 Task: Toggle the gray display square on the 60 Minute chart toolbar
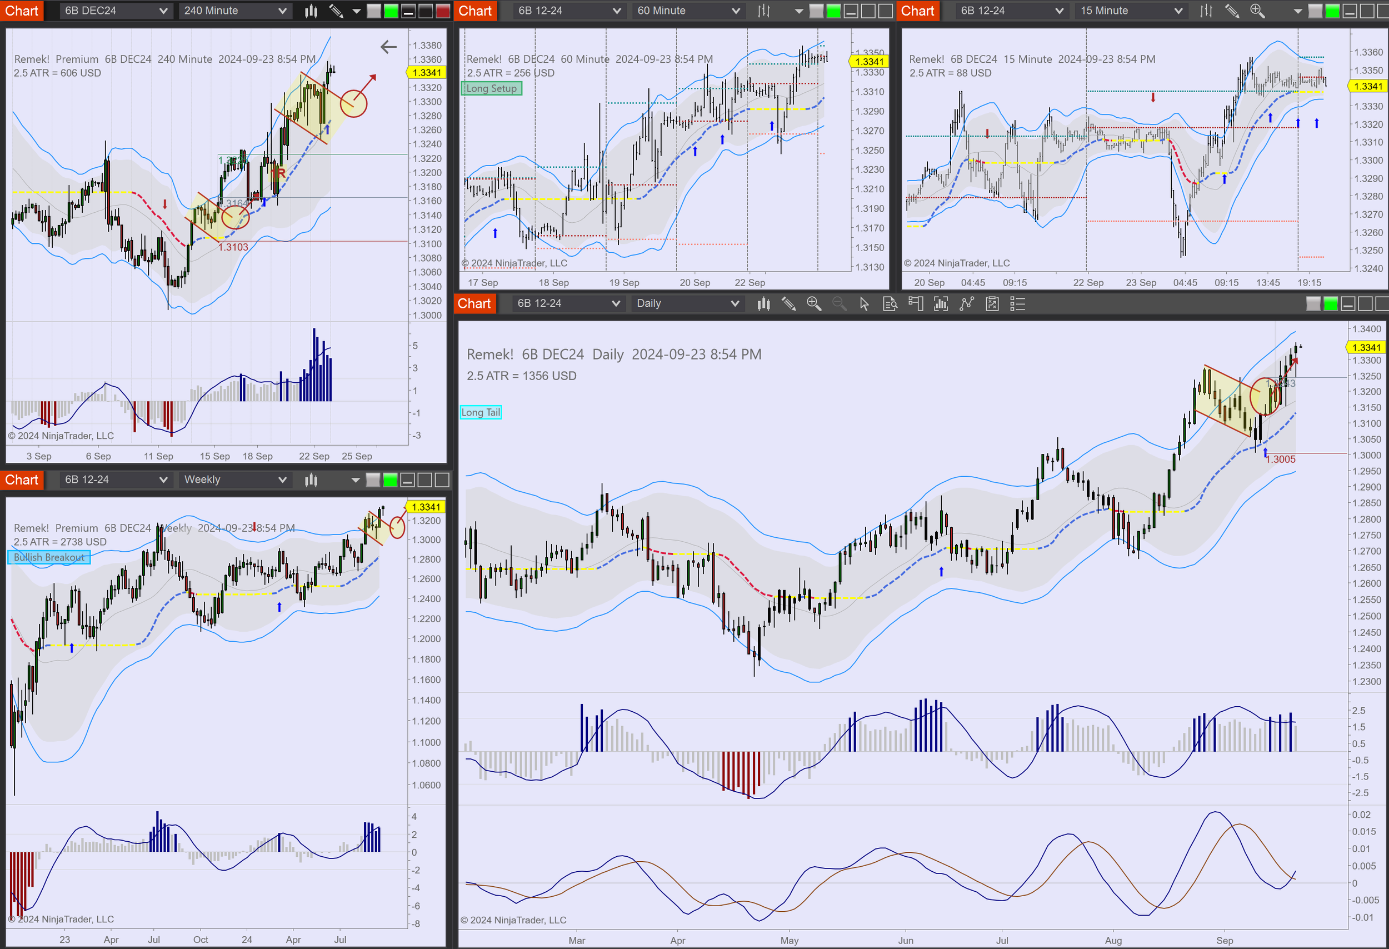point(816,11)
